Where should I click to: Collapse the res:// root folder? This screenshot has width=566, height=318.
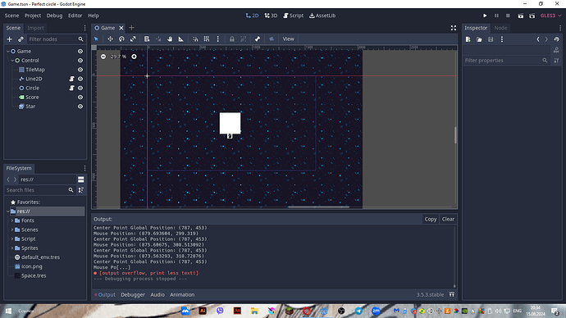point(8,211)
